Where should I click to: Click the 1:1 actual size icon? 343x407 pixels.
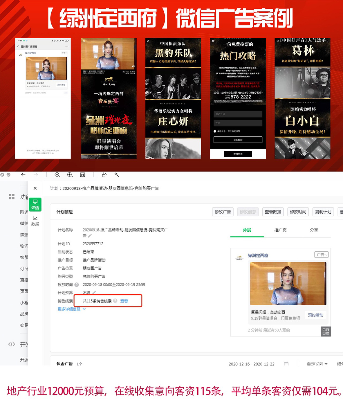click(83, 175)
